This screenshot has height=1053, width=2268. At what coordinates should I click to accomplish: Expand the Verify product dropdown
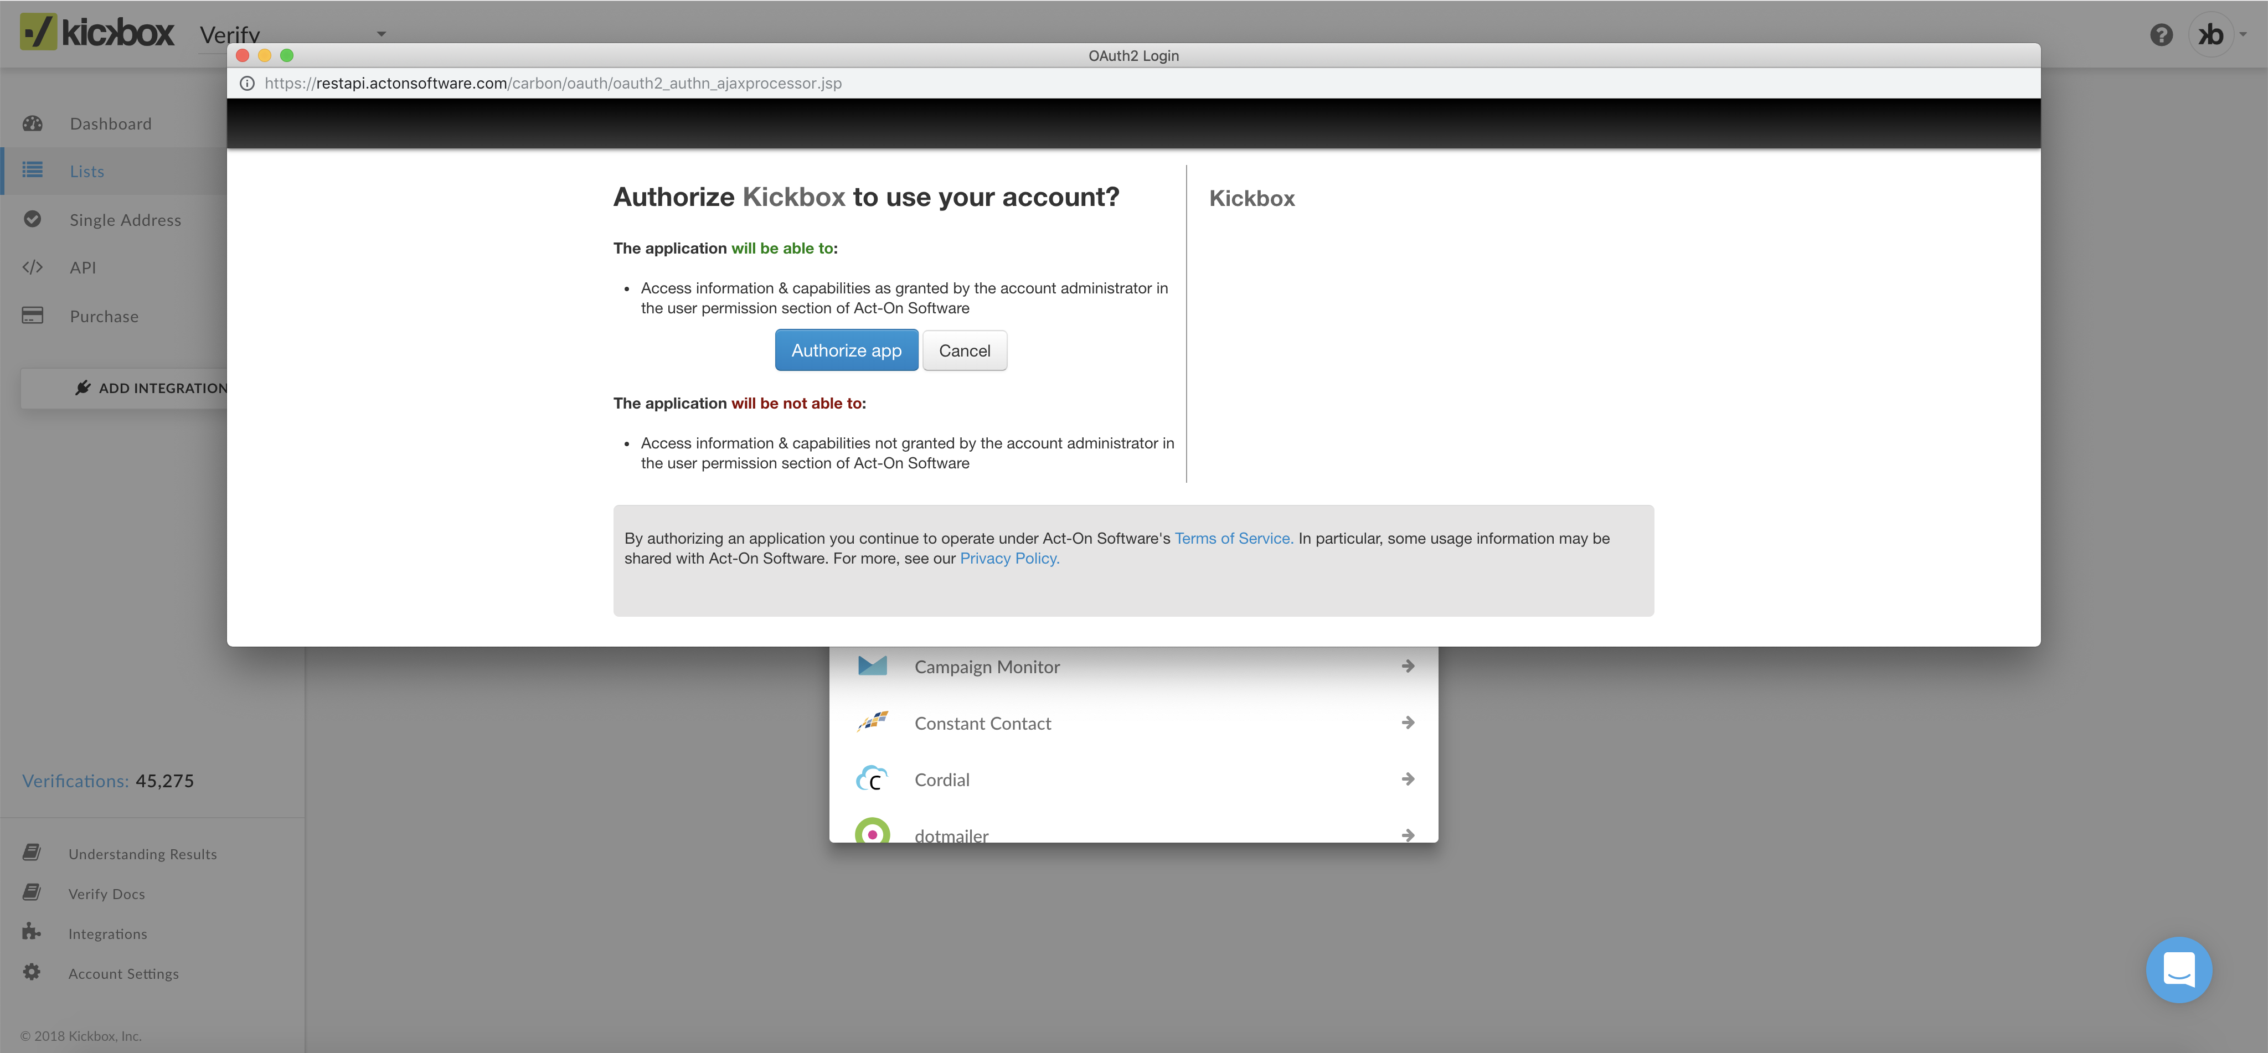click(381, 34)
